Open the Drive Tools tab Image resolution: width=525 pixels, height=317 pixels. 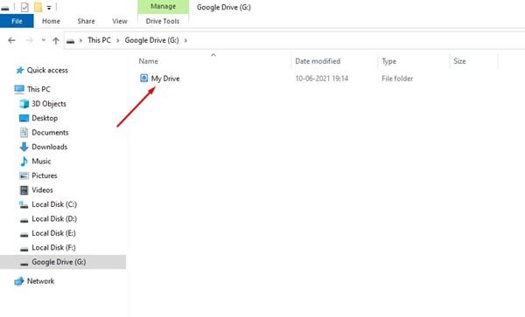(x=163, y=21)
